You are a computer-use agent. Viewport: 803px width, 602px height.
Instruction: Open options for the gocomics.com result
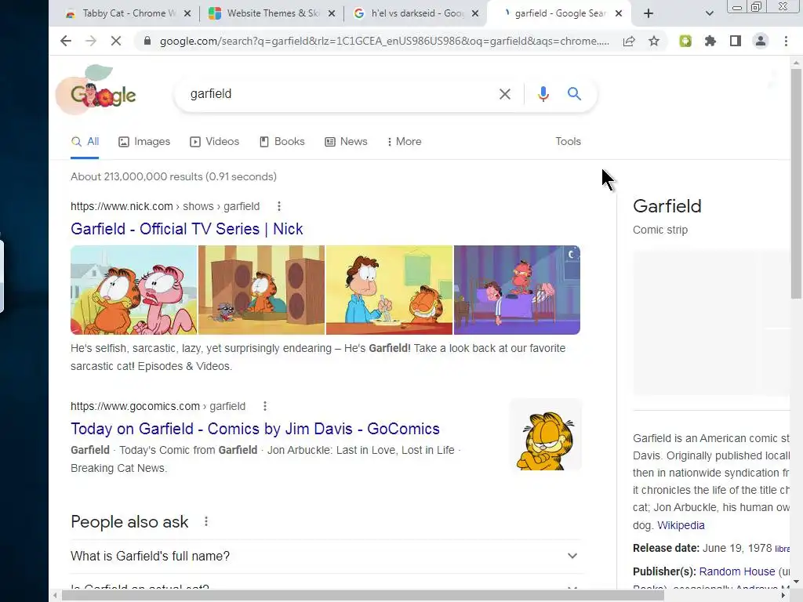(265, 406)
